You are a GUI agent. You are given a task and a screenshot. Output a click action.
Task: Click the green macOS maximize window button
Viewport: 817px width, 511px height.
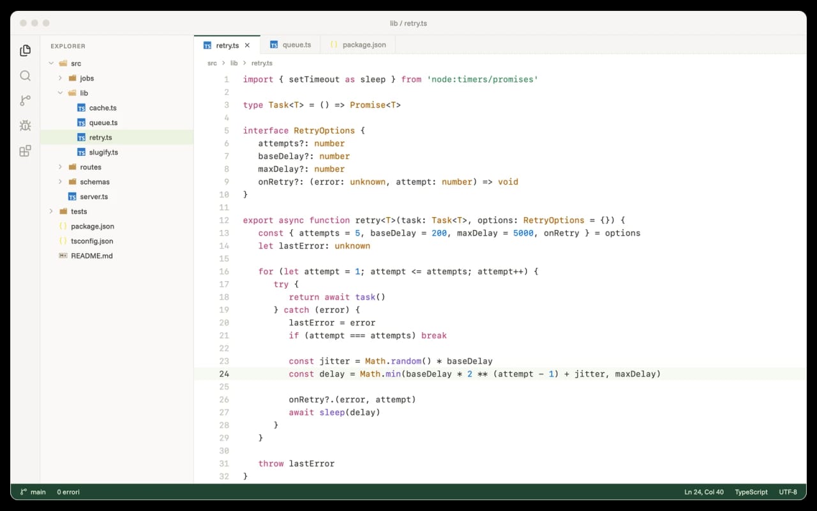47,23
